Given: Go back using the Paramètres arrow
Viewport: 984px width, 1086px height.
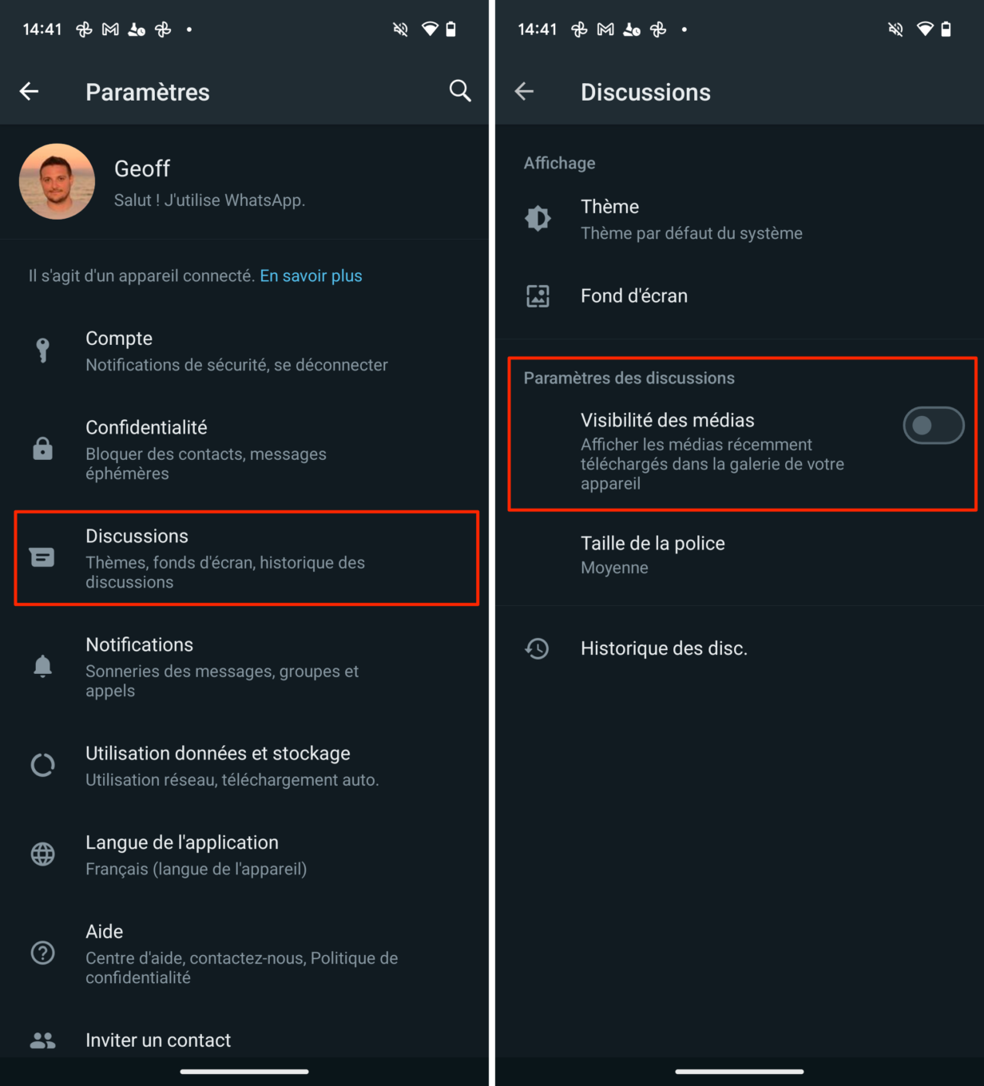Looking at the screenshot, I should click(x=29, y=92).
